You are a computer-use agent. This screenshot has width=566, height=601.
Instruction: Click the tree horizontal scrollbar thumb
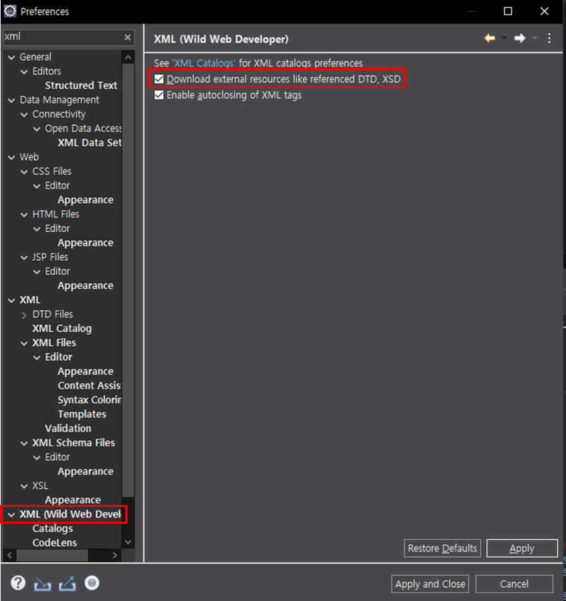point(52,555)
